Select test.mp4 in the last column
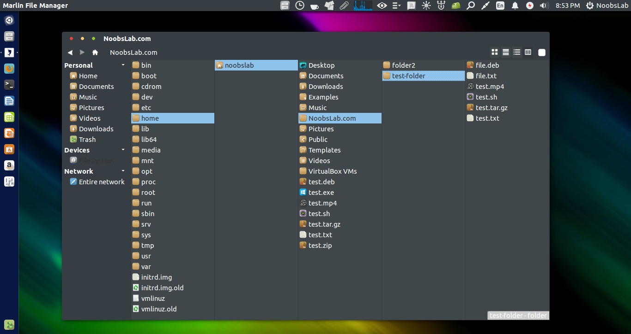This screenshot has height=334, width=631. click(507, 87)
